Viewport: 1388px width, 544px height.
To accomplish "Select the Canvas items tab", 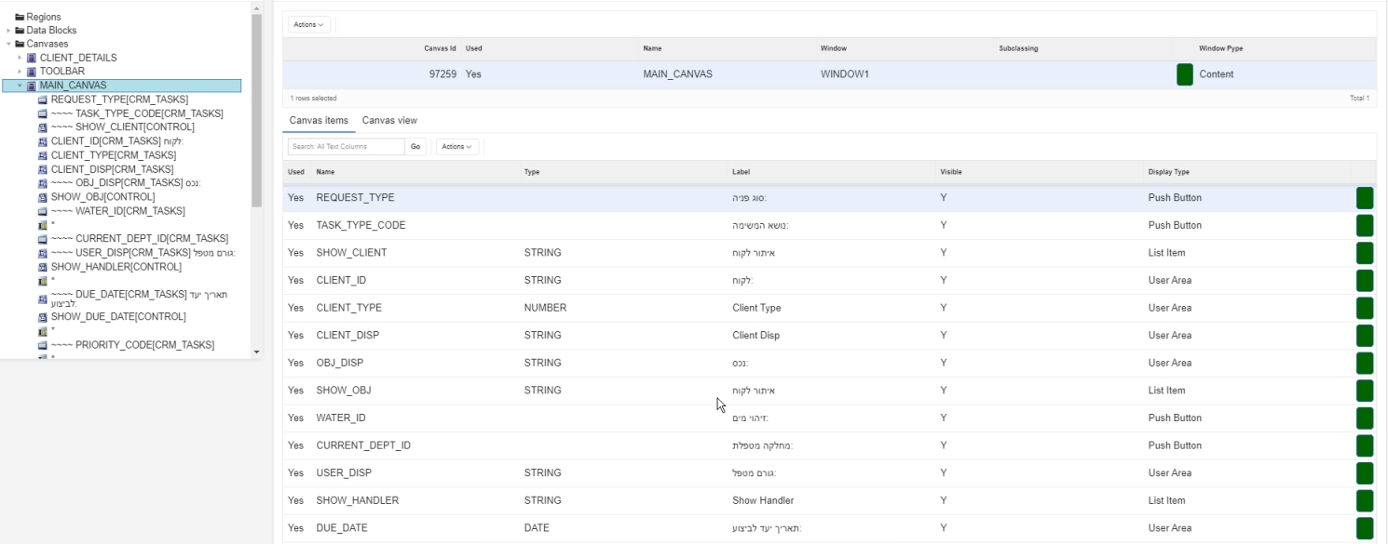I will coord(319,120).
